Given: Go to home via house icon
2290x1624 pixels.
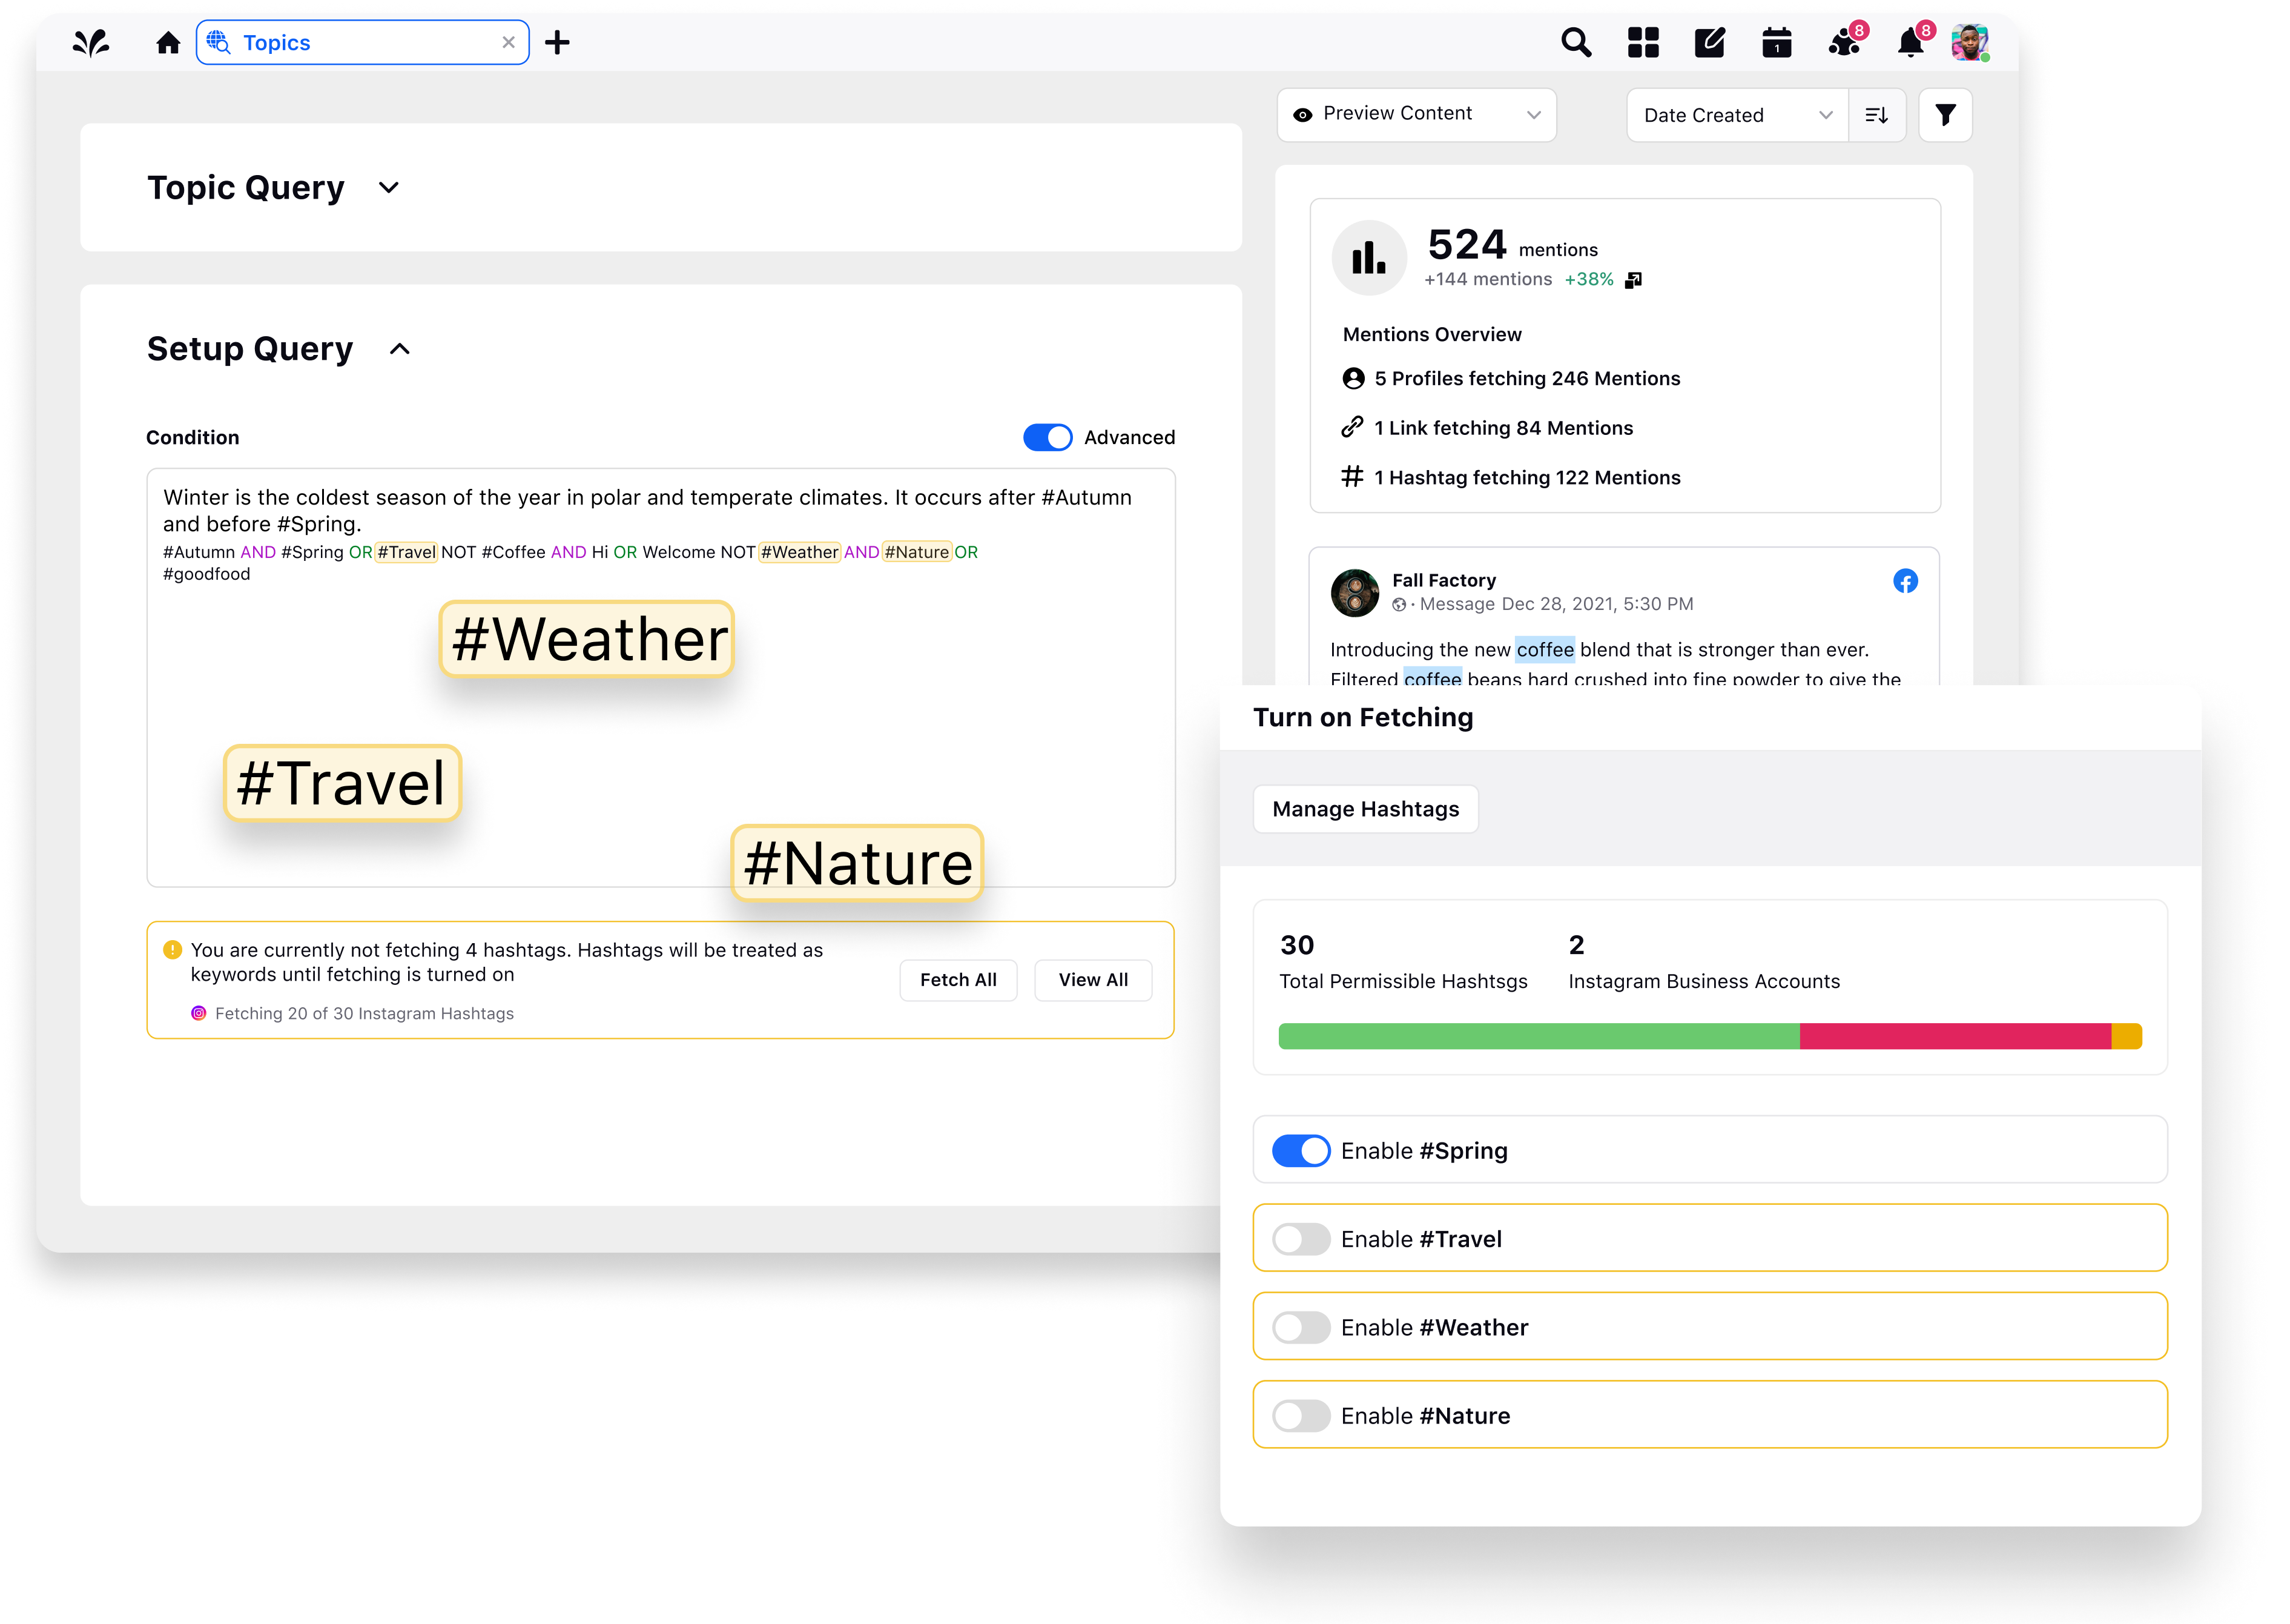Looking at the screenshot, I should [x=168, y=43].
